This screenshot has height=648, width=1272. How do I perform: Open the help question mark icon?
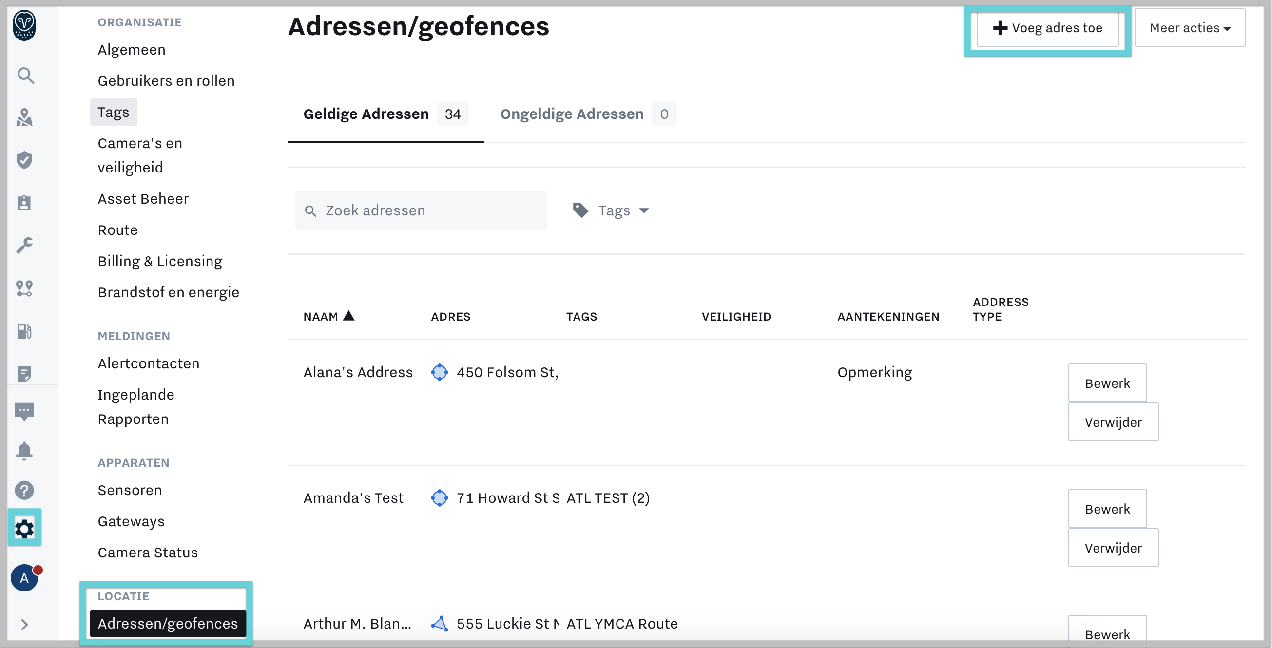pos(24,490)
